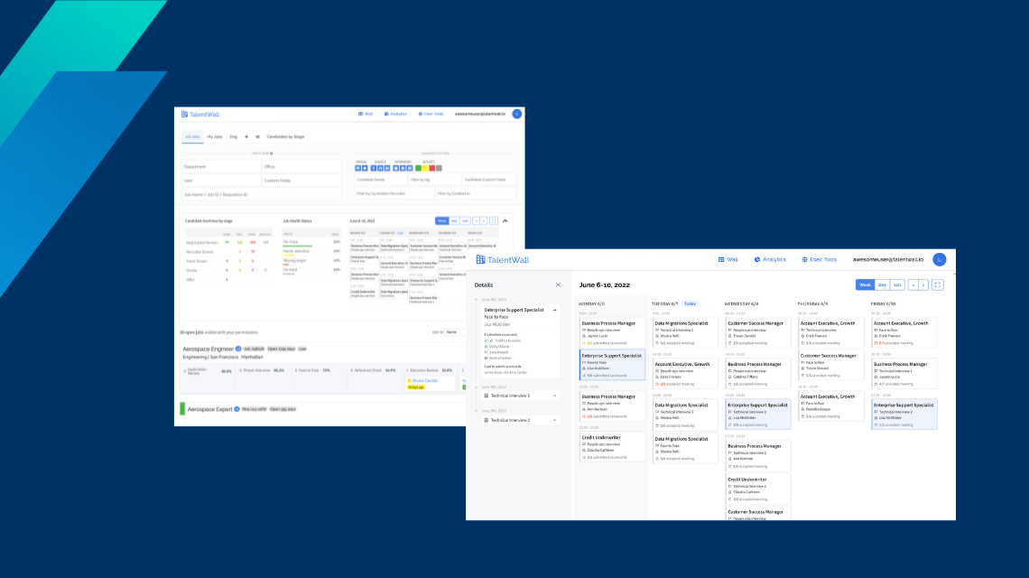Click the user avatar in the back window

516,114
